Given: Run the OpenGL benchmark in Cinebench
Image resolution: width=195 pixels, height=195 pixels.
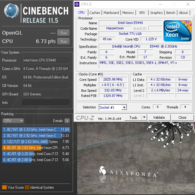Looking at the screenshot, I should point(64,33).
